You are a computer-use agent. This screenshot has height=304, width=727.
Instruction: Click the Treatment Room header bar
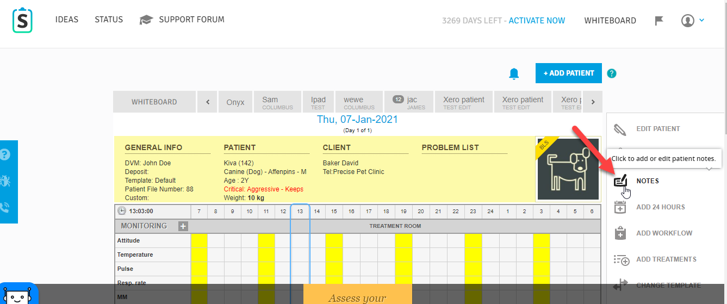click(395, 226)
